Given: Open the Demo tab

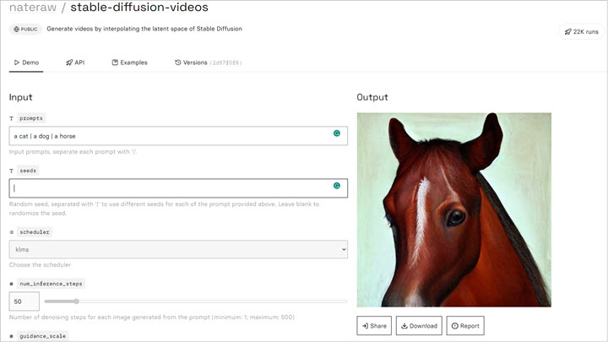Looking at the screenshot, I should 26,62.
